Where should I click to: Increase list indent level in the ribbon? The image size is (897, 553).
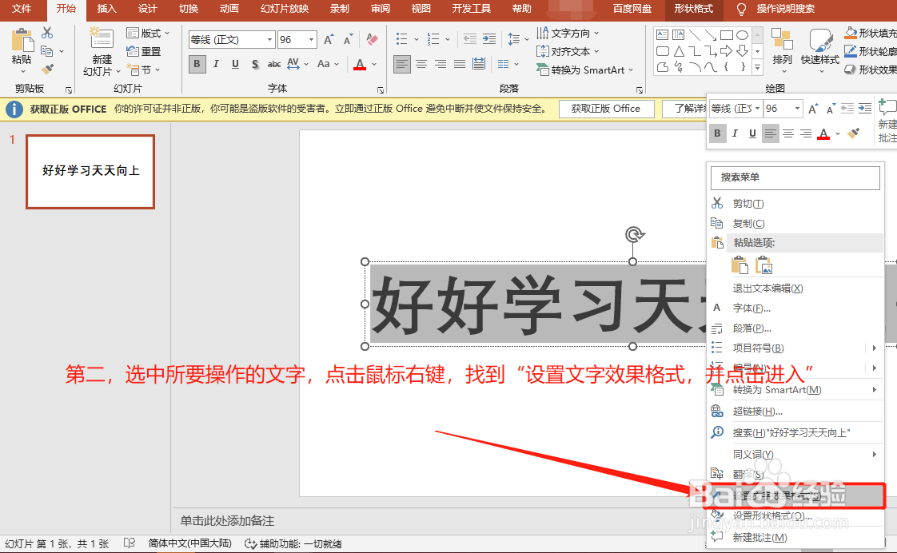[x=489, y=39]
